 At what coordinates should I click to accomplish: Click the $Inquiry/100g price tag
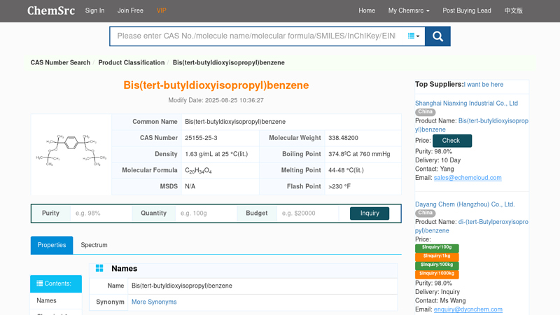[437, 248]
